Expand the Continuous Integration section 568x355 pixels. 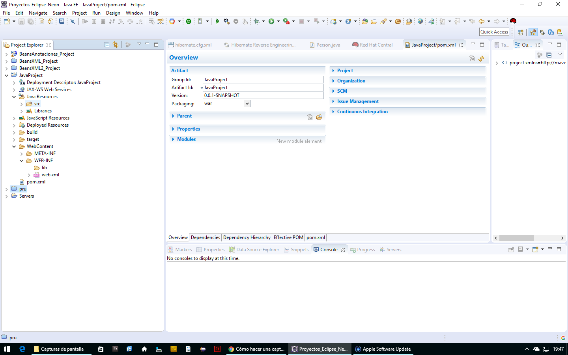333,112
